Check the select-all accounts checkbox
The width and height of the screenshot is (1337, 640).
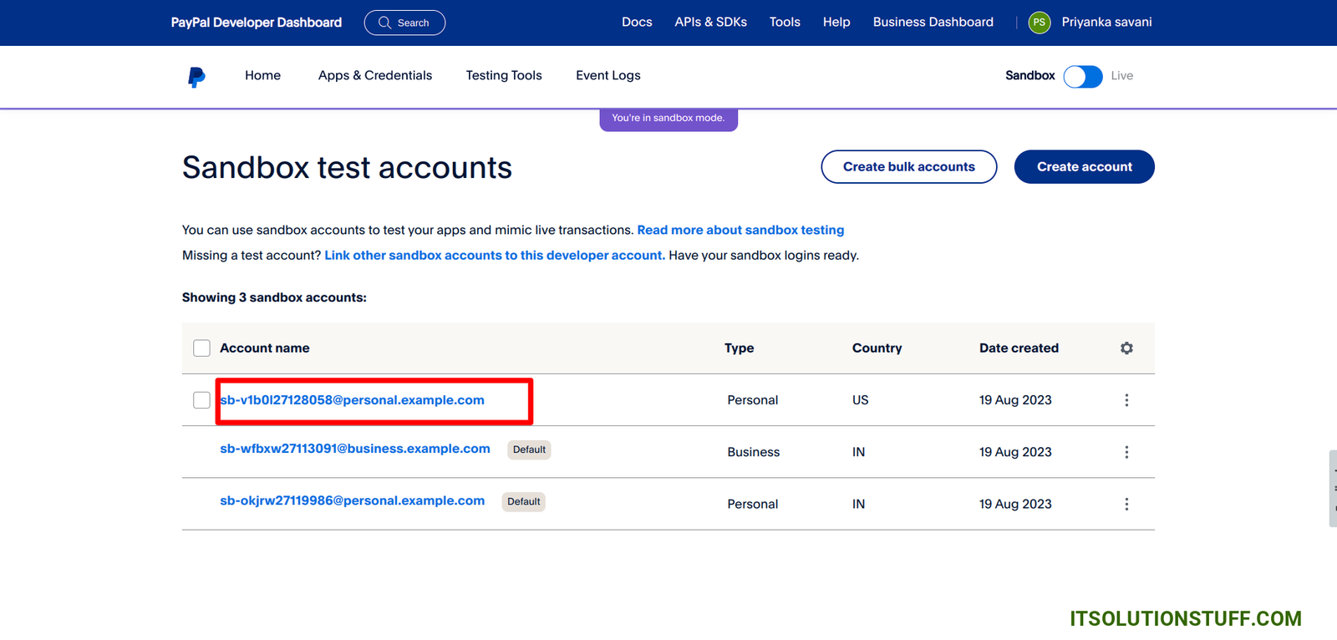point(201,348)
